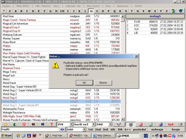Click the green ball icon
The image size is (186, 139).
point(151,124)
